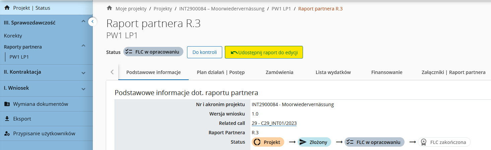The width and height of the screenshot is (491, 150).
Task: Open the 29 - C29_INT01/2023 call link
Action: pyautogui.click(x=274, y=123)
